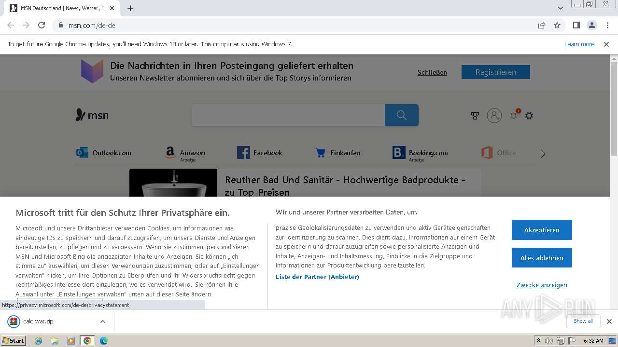Screen dimensions: 618x347
Task: Open the MSN settings gear
Action: tap(529, 116)
